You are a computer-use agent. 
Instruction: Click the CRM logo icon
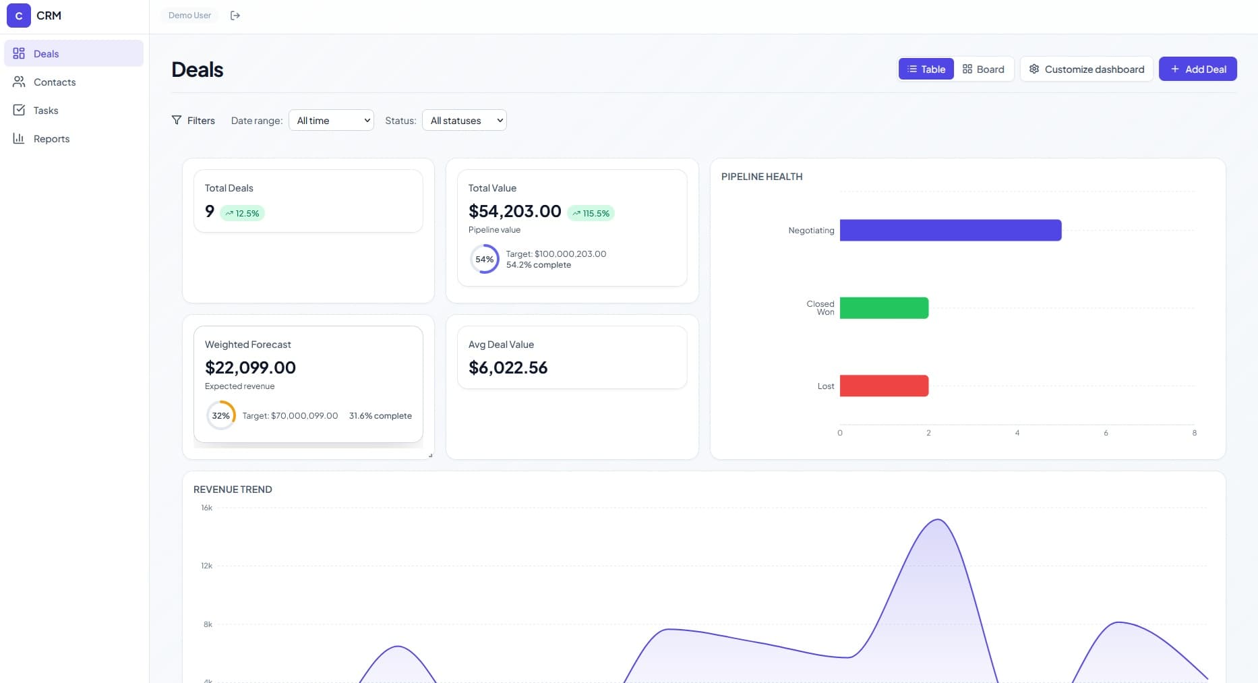(18, 15)
